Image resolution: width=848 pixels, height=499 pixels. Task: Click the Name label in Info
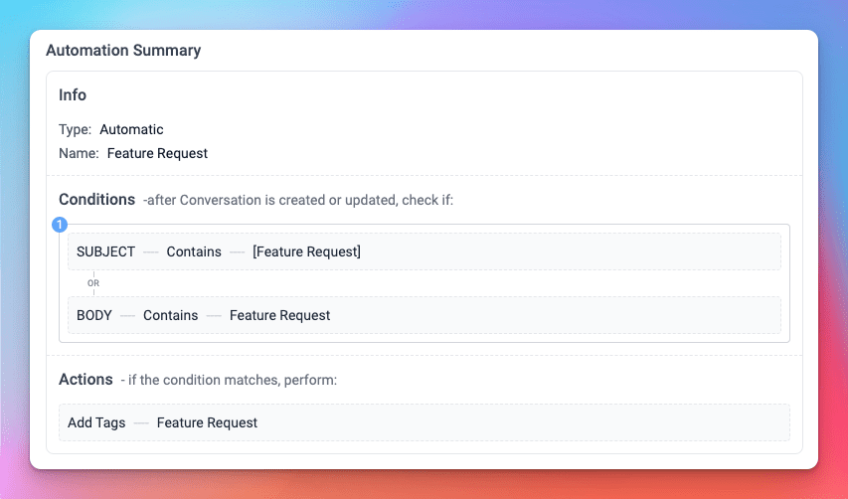pos(79,153)
